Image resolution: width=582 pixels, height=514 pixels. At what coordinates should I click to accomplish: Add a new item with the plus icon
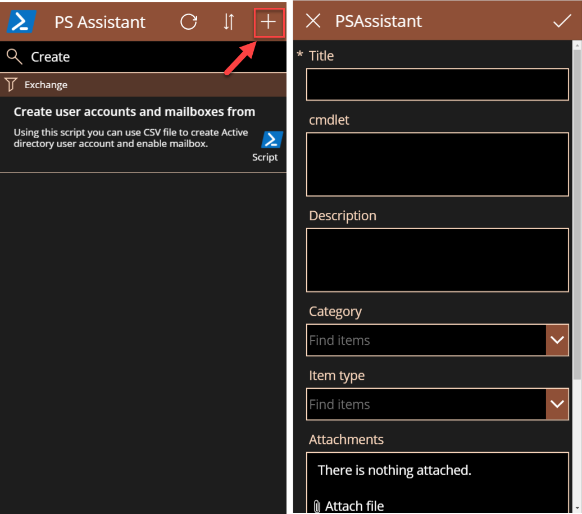pos(269,22)
